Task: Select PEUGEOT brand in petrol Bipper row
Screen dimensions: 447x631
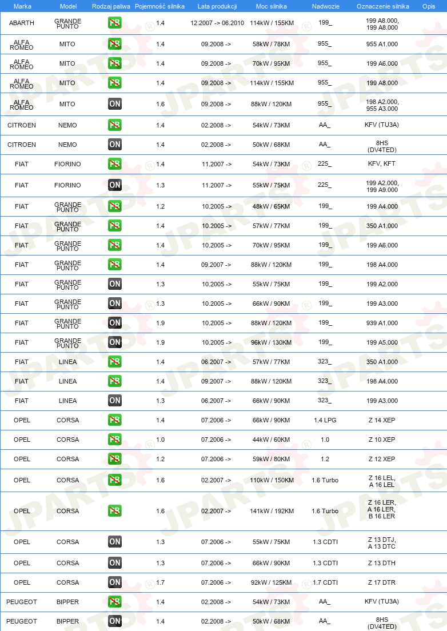Action: click(22, 602)
